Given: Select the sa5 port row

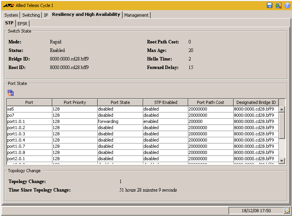Looking at the screenshot, I should [x=143, y=109].
